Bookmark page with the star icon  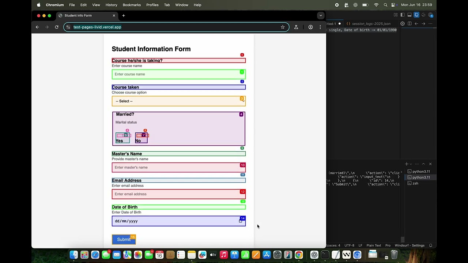coord(283,27)
